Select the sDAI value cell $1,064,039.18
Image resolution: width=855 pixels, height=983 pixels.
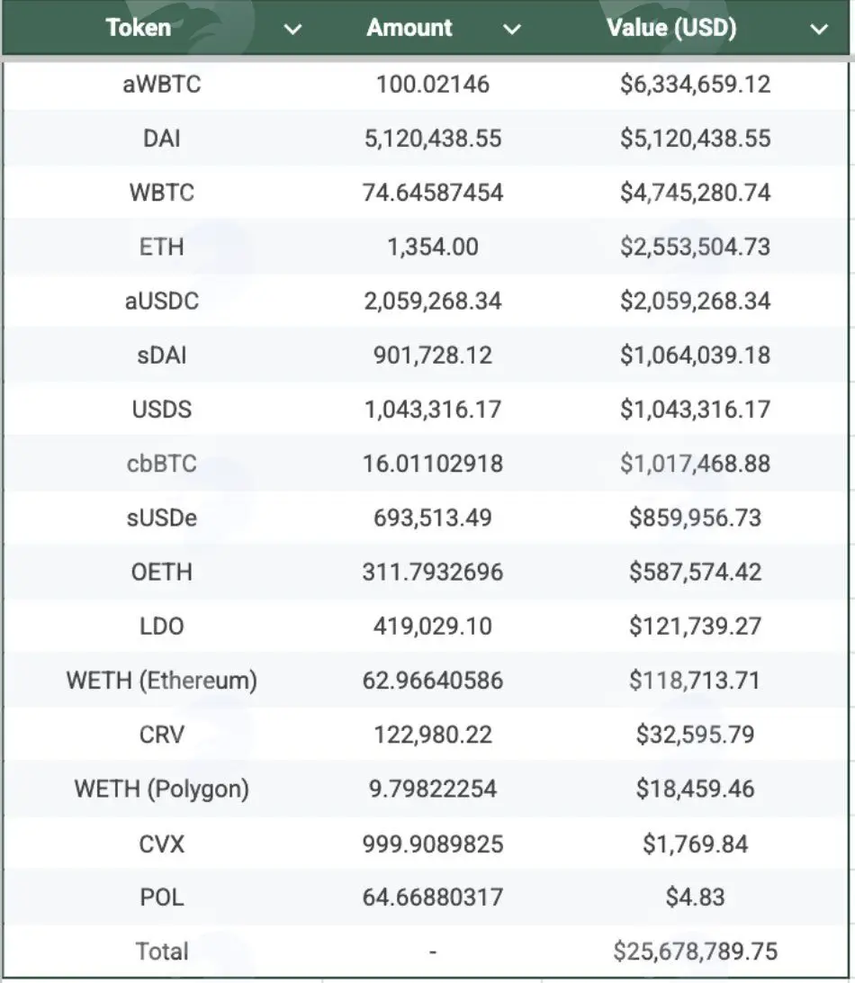tap(695, 356)
